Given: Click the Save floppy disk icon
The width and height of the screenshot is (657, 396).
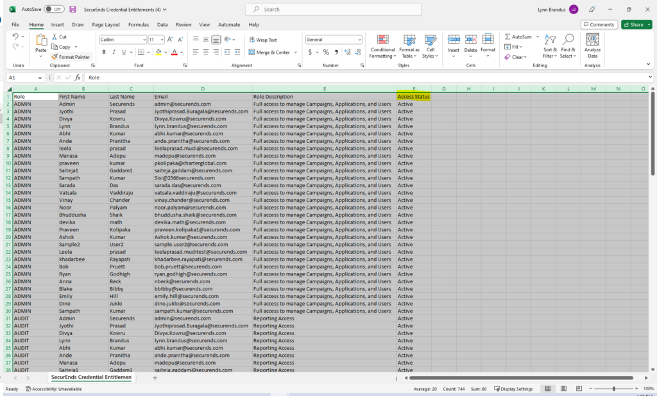Looking at the screenshot, I should point(73,9).
